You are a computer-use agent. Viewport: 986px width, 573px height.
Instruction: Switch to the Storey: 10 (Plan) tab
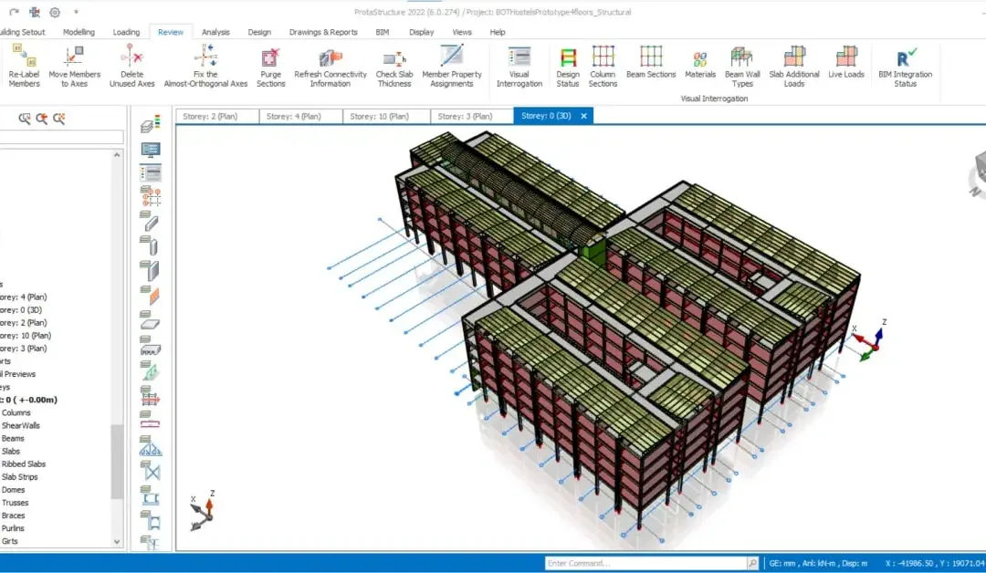coord(379,116)
